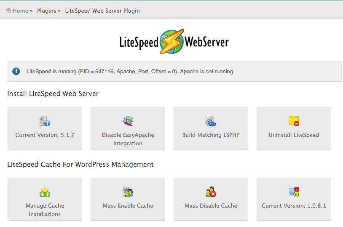Open the Current Version: 5.1.7 tile

(x=45, y=128)
